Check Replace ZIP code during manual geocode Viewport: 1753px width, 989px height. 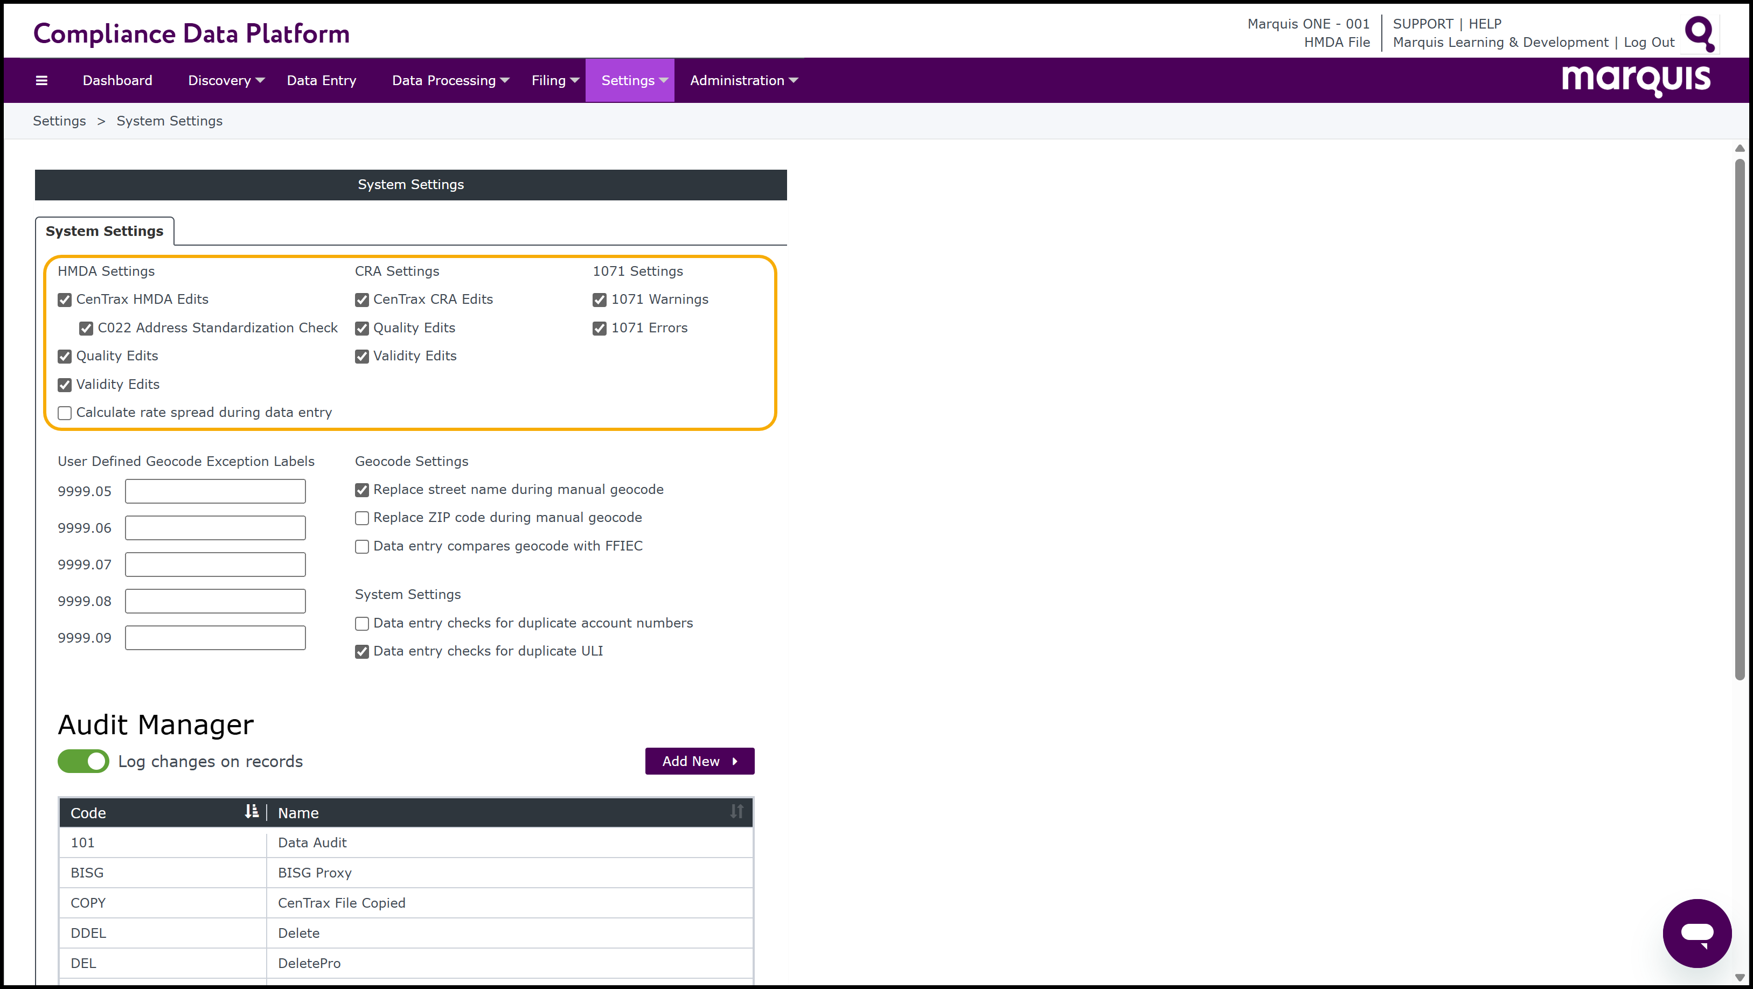pyautogui.click(x=362, y=518)
